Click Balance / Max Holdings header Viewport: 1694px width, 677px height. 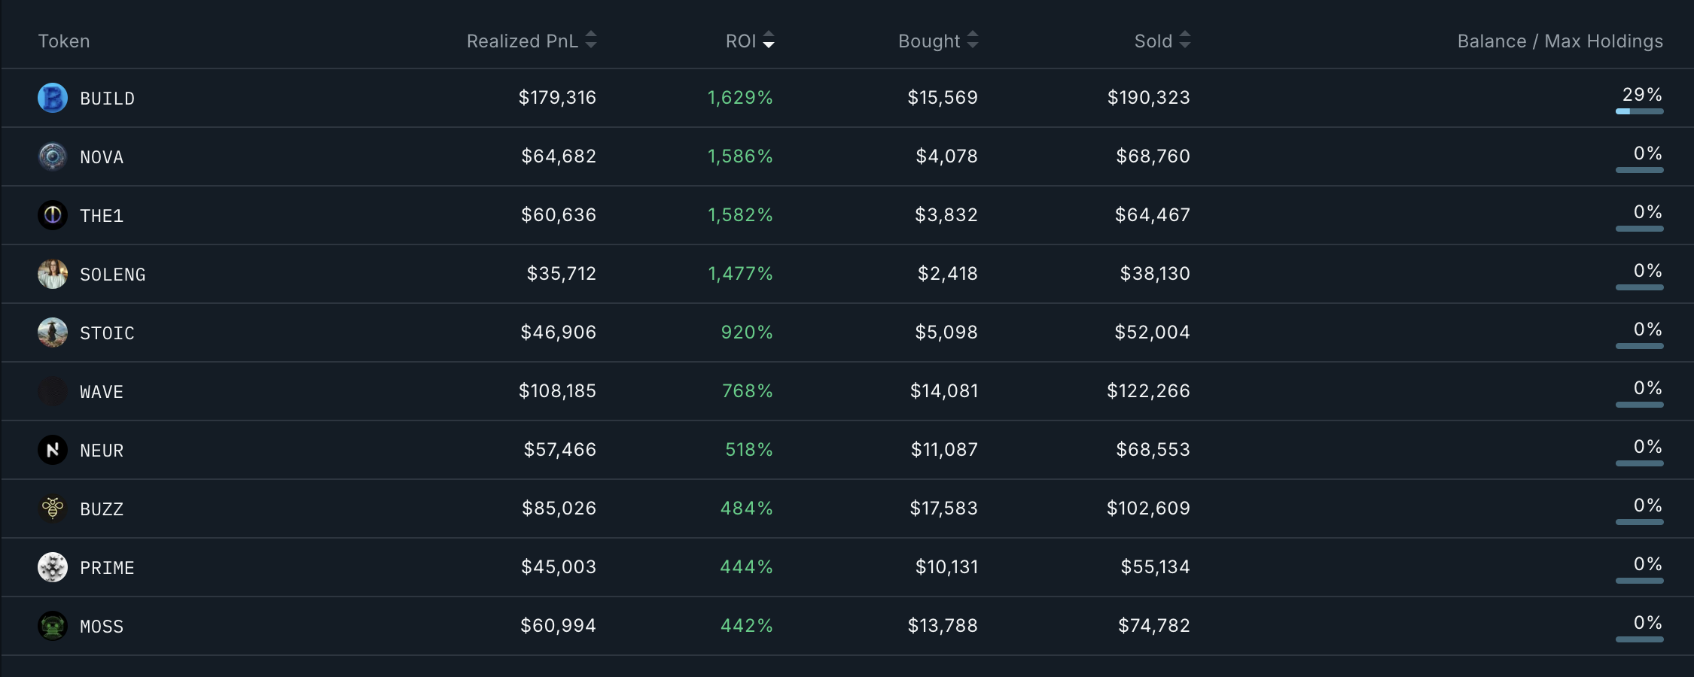pos(1560,41)
